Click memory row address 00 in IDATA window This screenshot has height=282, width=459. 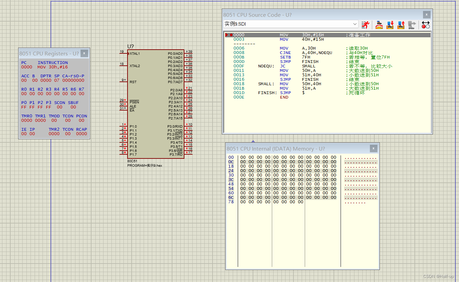[x=231, y=157]
